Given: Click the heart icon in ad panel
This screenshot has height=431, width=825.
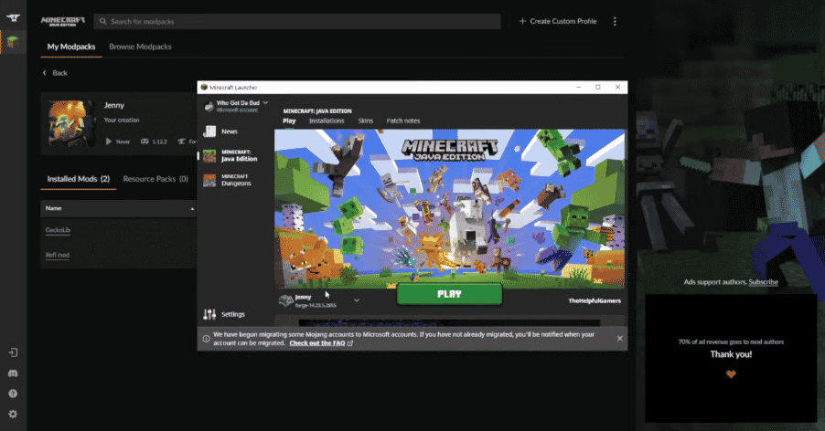Looking at the screenshot, I should tap(731, 374).
